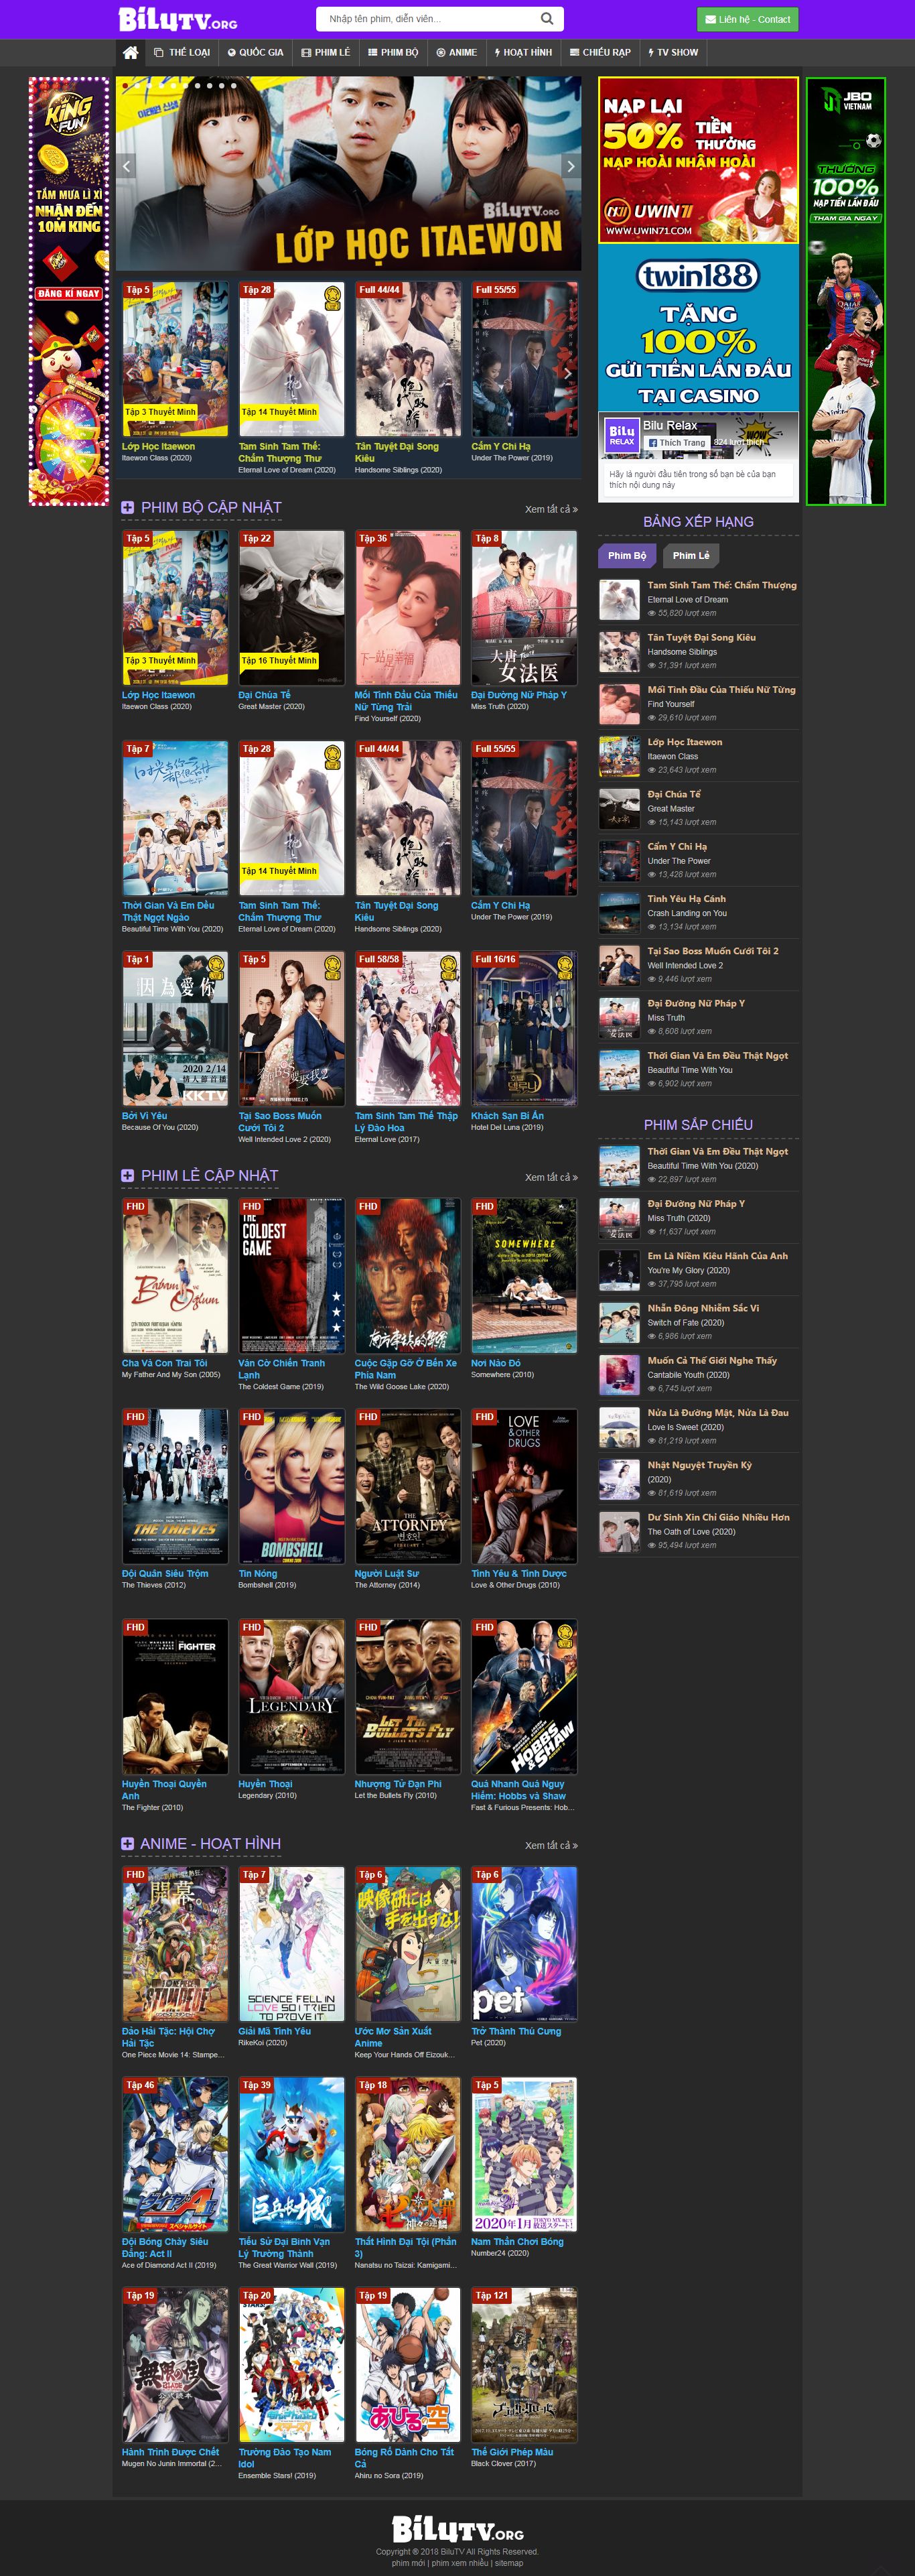This screenshot has height=2576, width=915.
Task: Open Đại Chúa Tể poster
Action: tap(291, 608)
